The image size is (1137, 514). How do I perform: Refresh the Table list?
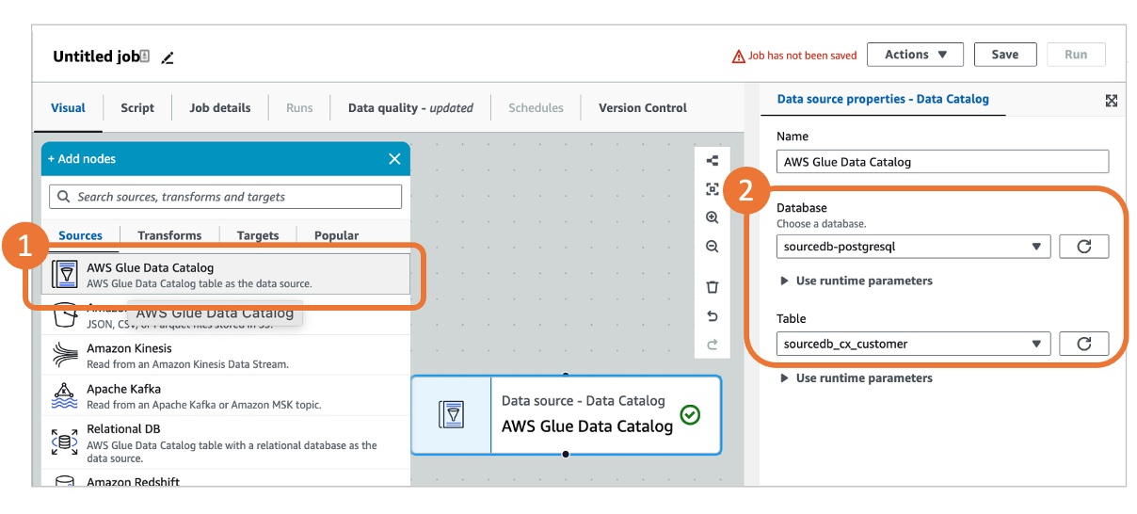click(x=1084, y=344)
